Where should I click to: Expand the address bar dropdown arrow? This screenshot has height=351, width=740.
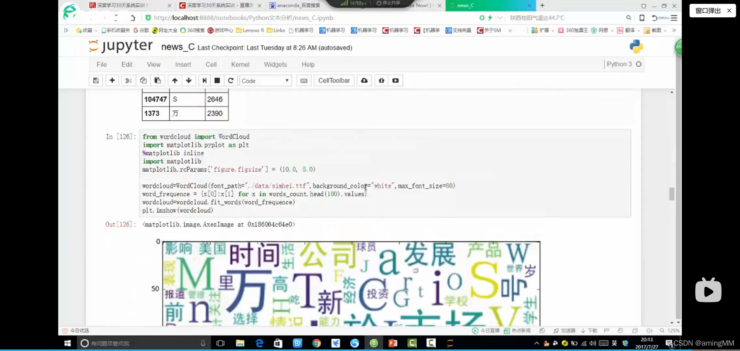coord(500,18)
